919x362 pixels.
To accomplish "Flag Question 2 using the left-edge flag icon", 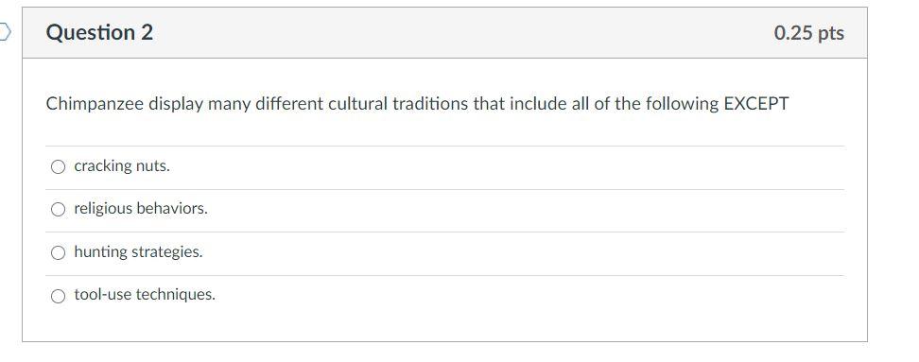I will (x=5, y=31).
